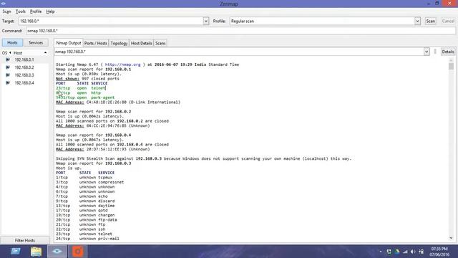Viewport: 458px width, 258px height.
Task: Click the '21/tcp unknown ftp' output line
Action: click(x=81, y=224)
